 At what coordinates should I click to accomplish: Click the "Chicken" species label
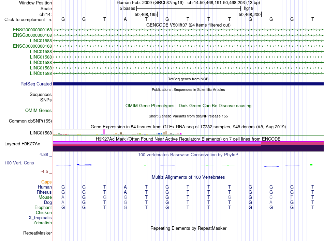tap(44, 212)
